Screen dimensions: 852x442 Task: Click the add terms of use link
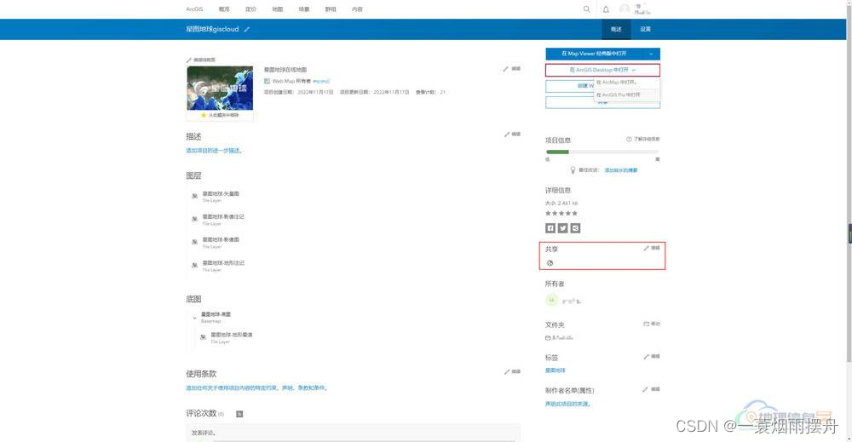tap(256, 388)
